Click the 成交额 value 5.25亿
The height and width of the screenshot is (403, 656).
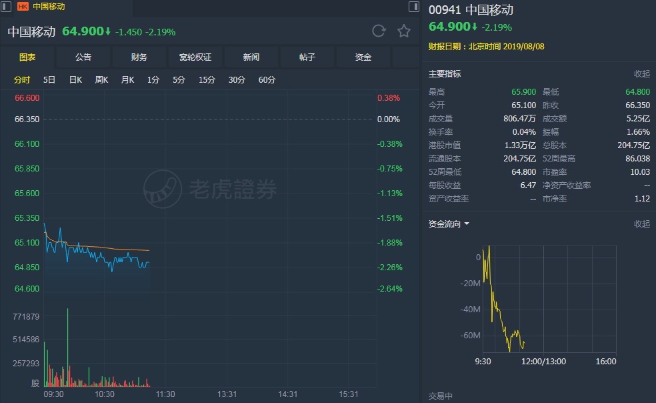638,119
